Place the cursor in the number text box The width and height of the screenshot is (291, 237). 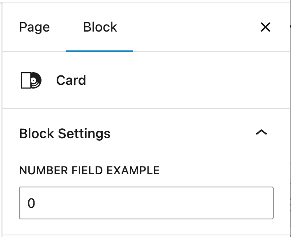146,203
